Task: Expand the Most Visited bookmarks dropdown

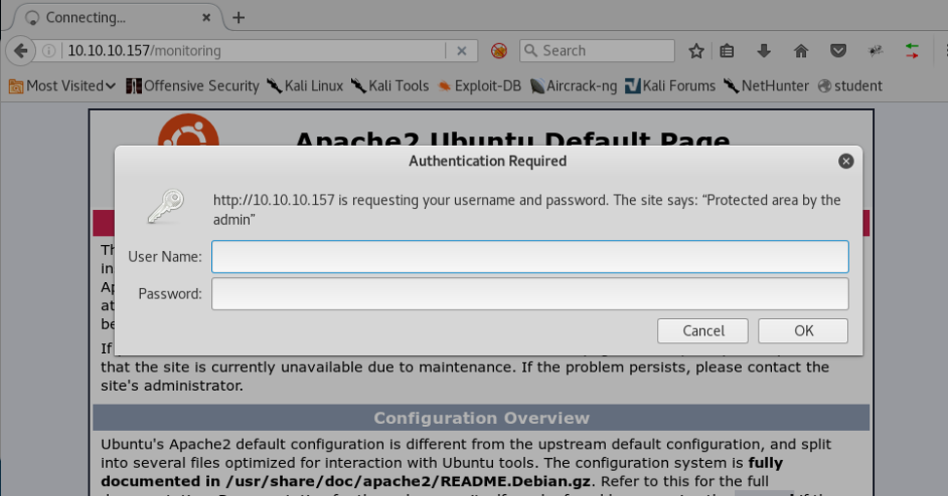Action: 62,86
